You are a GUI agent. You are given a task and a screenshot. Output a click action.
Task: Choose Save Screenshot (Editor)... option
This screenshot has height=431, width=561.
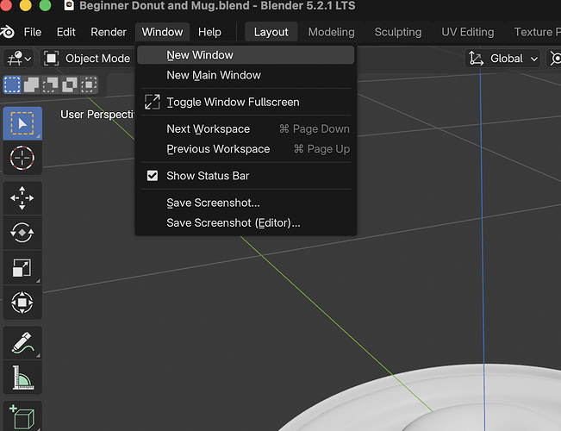pyautogui.click(x=246, y=223)
